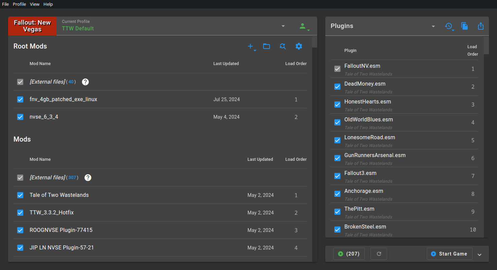Click the Start Game button
Screen dimensions: 497x270
pyautogui.click(x=450, y=254)
